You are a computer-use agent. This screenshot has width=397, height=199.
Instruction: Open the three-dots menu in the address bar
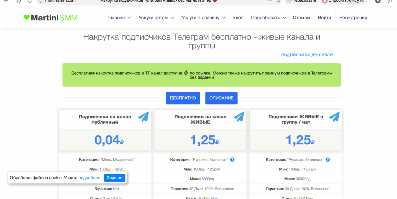click(270, 1)
